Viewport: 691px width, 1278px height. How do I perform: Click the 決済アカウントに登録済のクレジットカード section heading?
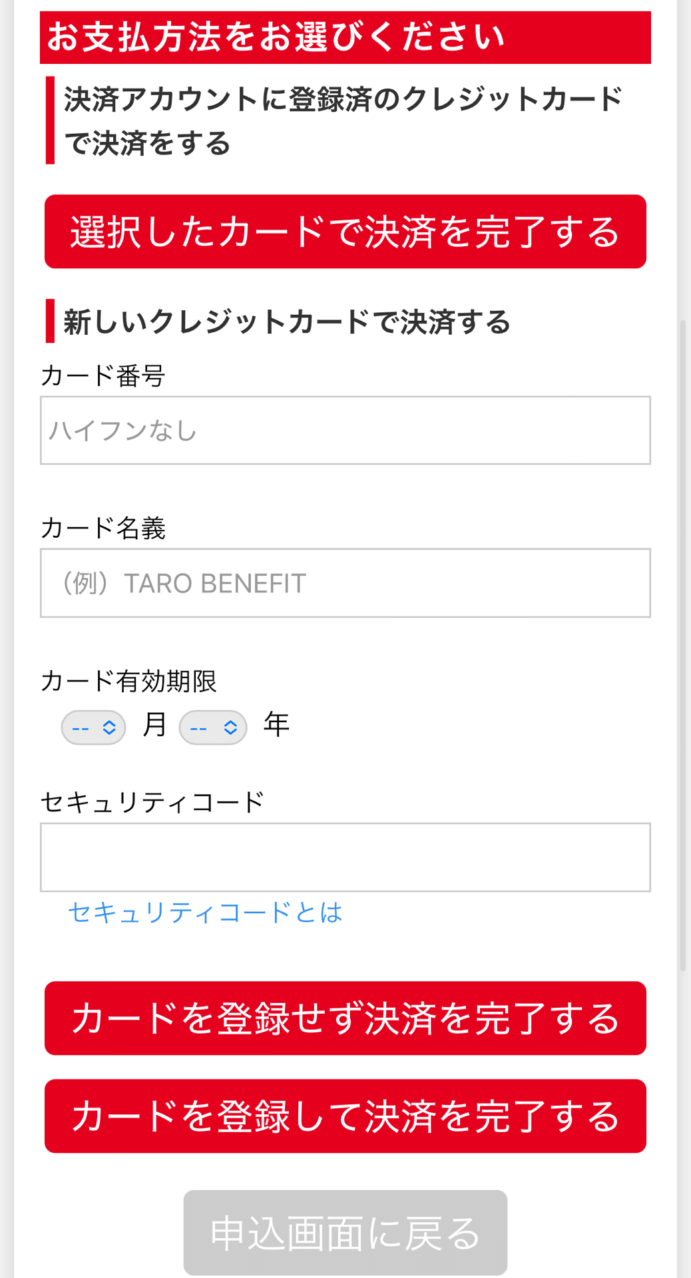(343, 121)
